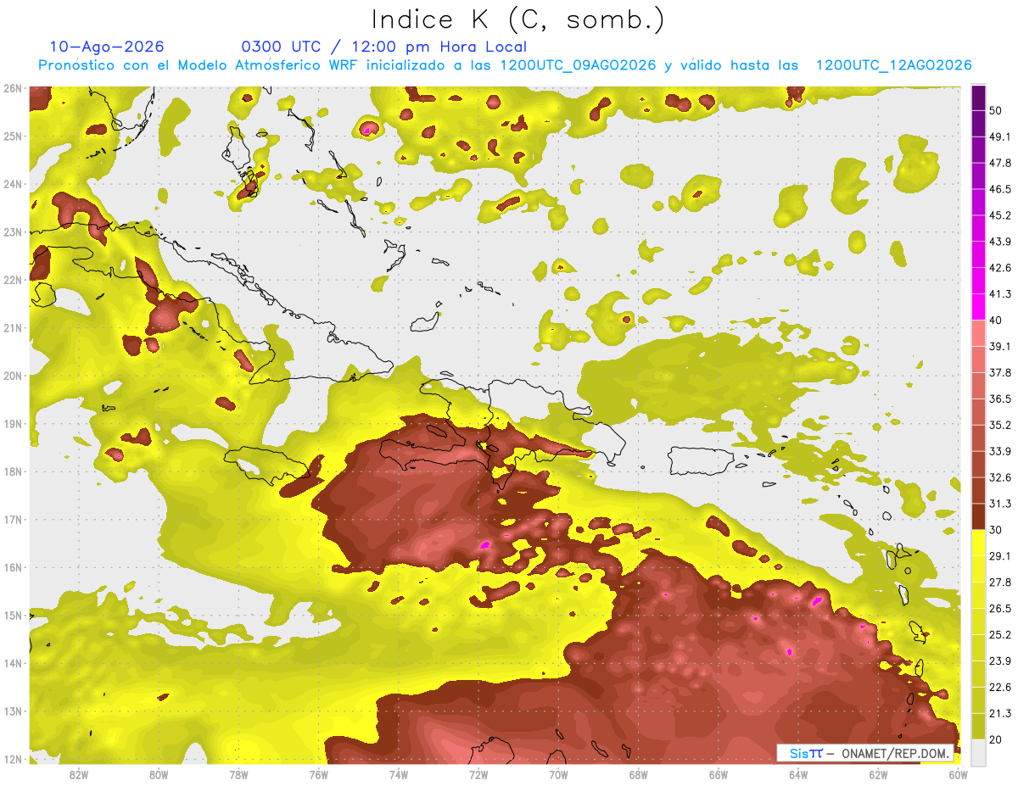Select the gray swatch below value 20

pos(978,752)
